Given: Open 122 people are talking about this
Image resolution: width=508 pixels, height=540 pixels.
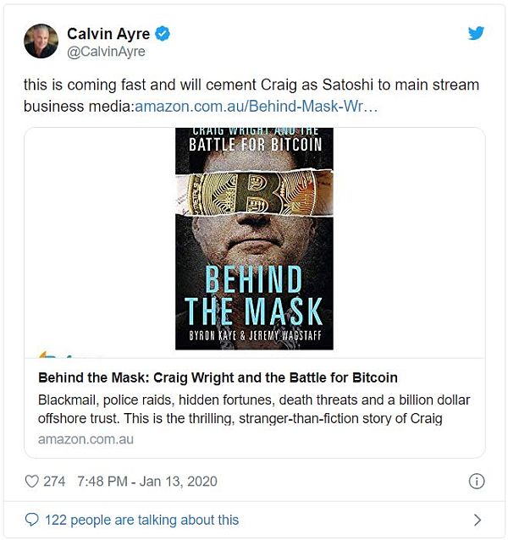Looking at the screenshot, I should coord(141,520).
